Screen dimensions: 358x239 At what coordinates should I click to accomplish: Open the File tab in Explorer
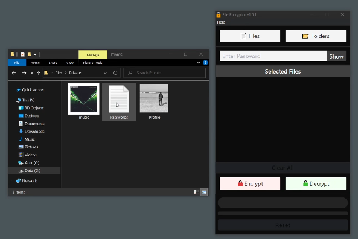pos(17,63)
